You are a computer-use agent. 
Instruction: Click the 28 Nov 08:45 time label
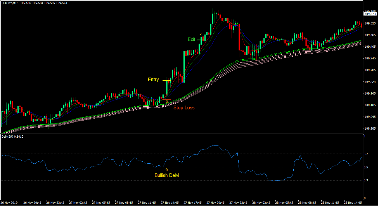coord(307,203)
